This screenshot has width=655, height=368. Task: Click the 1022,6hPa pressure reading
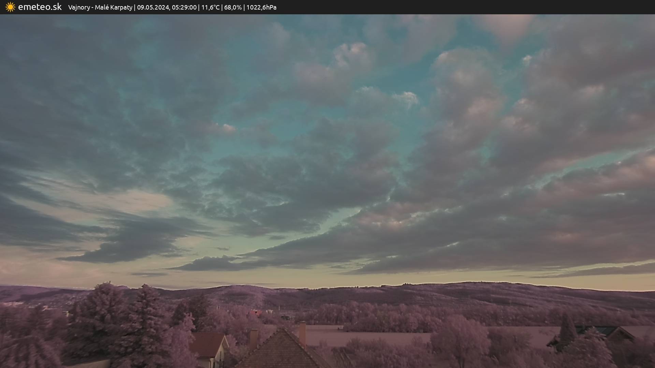261,7
